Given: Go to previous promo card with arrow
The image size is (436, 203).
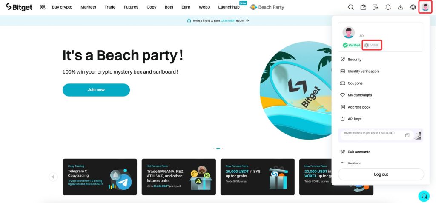Looking at the screenshot, I should pos(53,177).
